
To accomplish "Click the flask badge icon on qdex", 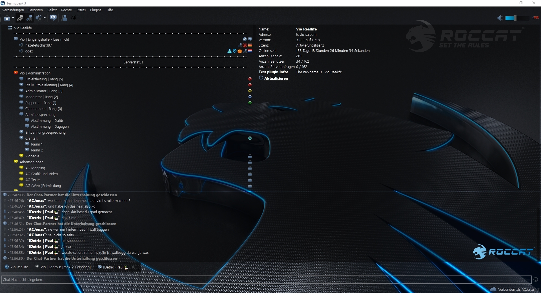I will pos(230,51).
